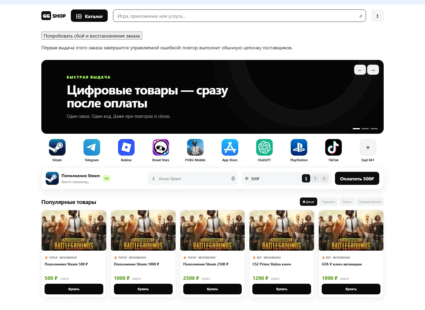Select tenge currency toggle

click(315, 179)
